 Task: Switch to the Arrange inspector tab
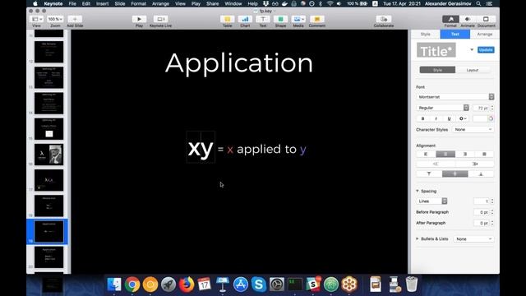[x=484, y=35]
